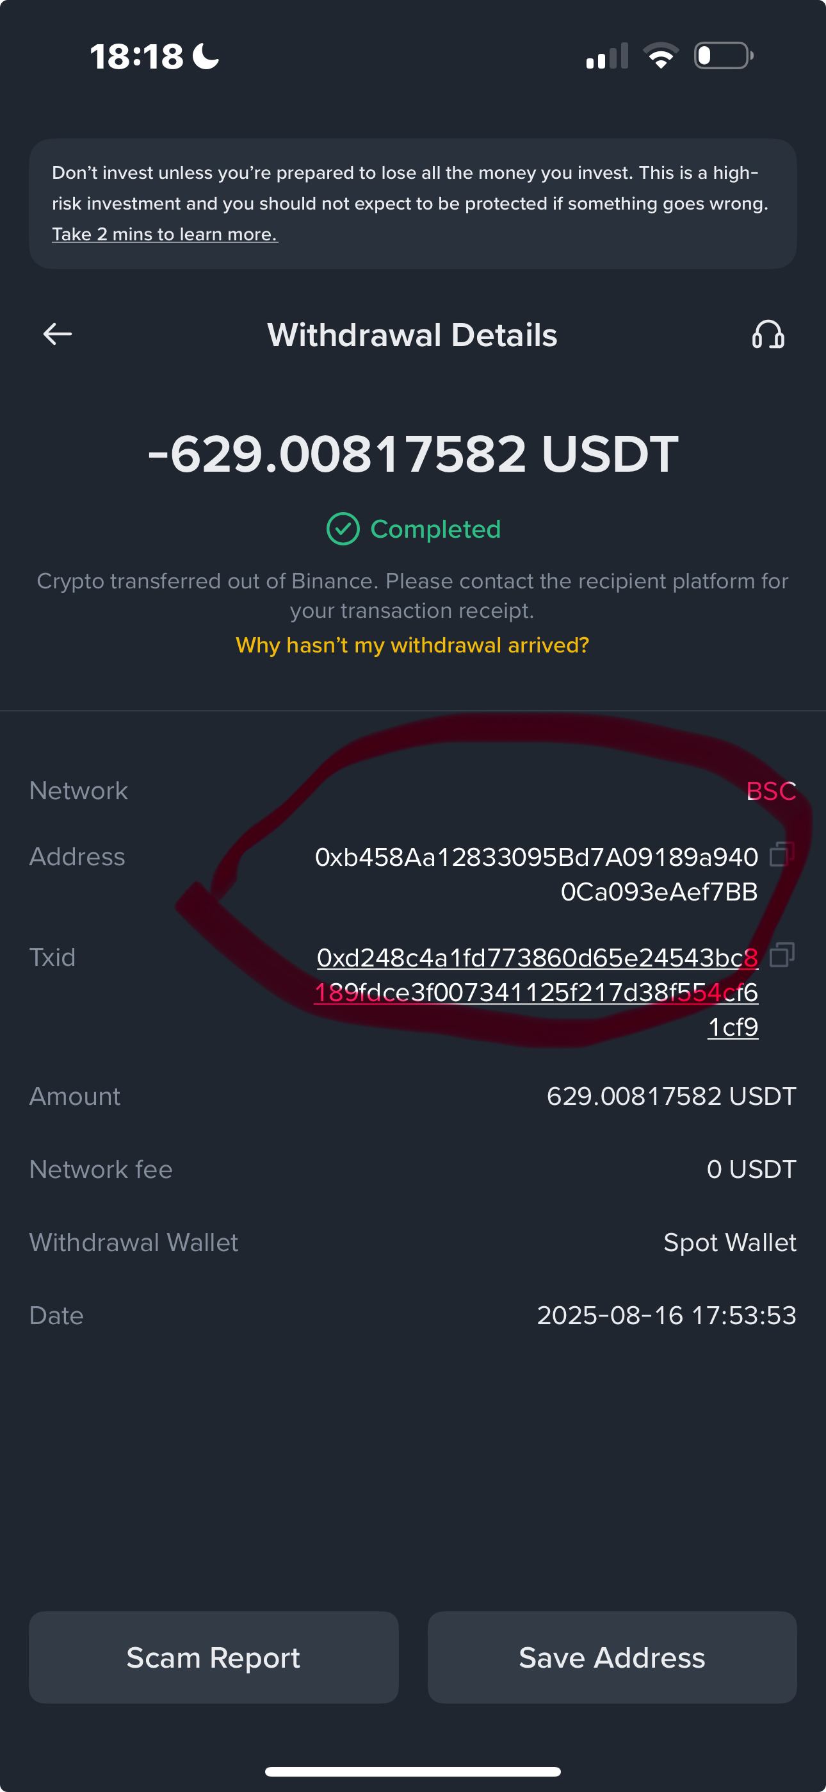Tap the battery icon in status bar

tap(723, 56)
